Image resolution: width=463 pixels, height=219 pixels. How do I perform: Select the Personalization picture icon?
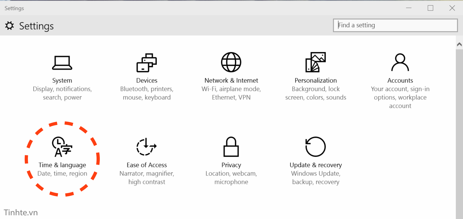coord(315,62)
